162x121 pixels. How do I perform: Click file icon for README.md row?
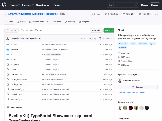pos(8,74)
